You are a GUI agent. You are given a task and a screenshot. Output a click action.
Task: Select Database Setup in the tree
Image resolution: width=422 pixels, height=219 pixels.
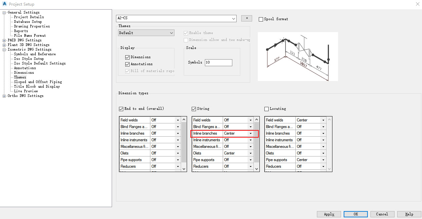(28, 22)
